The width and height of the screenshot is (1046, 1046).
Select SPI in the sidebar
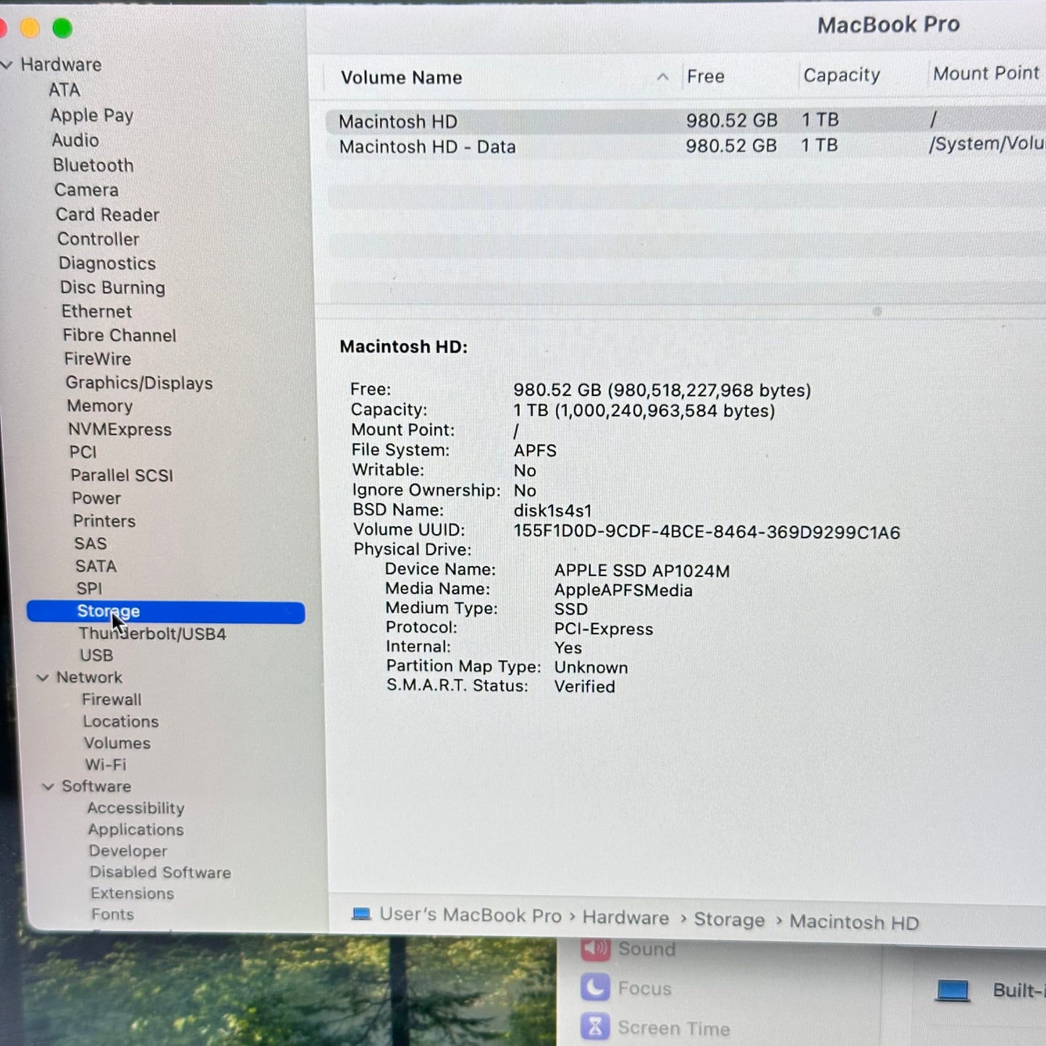tap(90, 589)
